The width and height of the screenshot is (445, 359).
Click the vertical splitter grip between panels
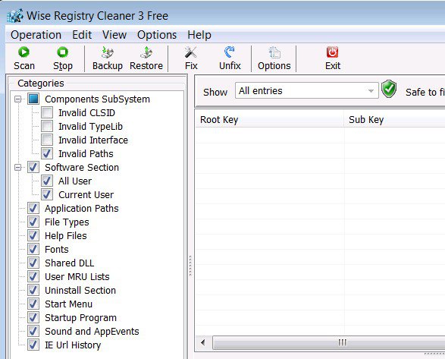tap(190, 266)
